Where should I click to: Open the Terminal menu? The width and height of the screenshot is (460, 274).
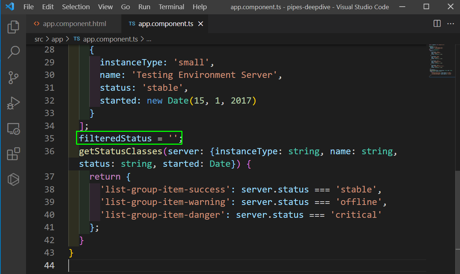[171, 7]
